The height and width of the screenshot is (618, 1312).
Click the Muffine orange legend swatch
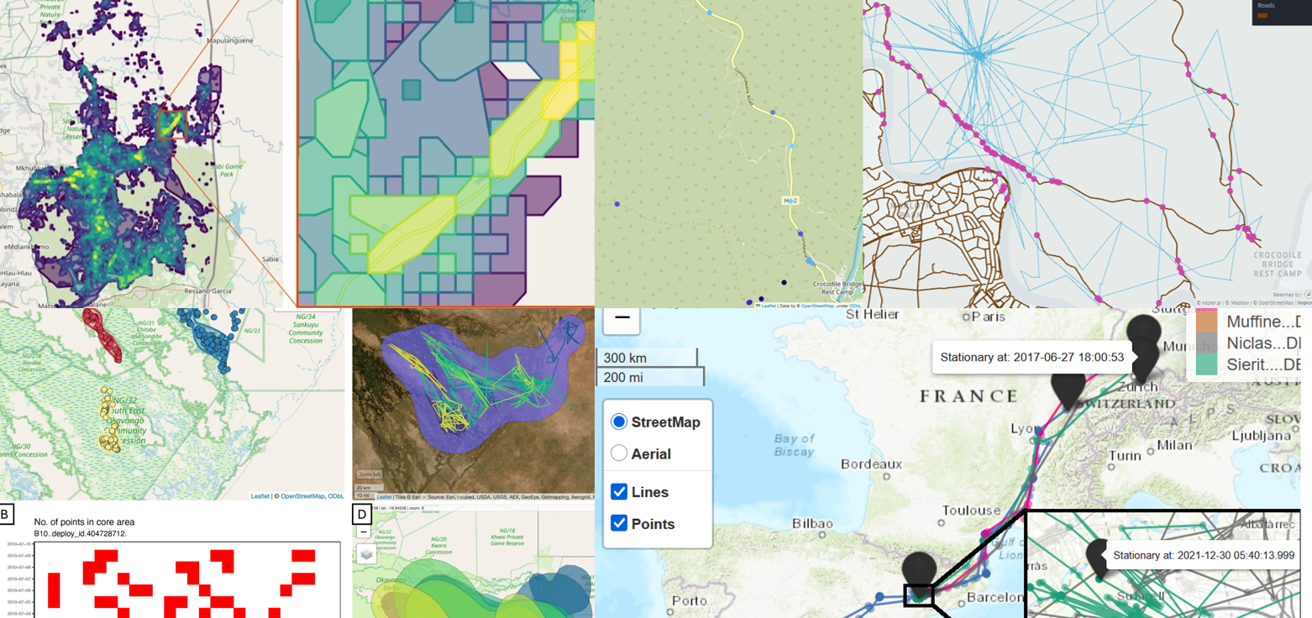coord(1207,322)
